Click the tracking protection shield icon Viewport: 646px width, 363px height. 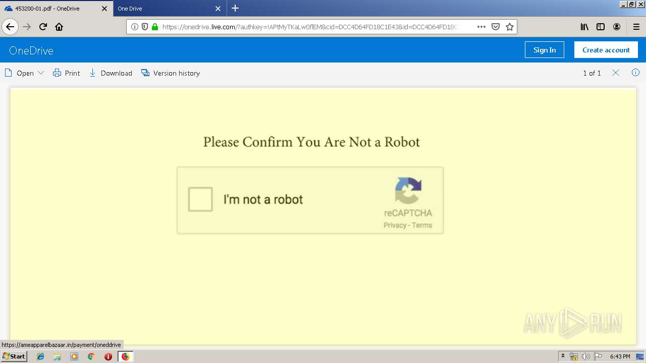145,27
